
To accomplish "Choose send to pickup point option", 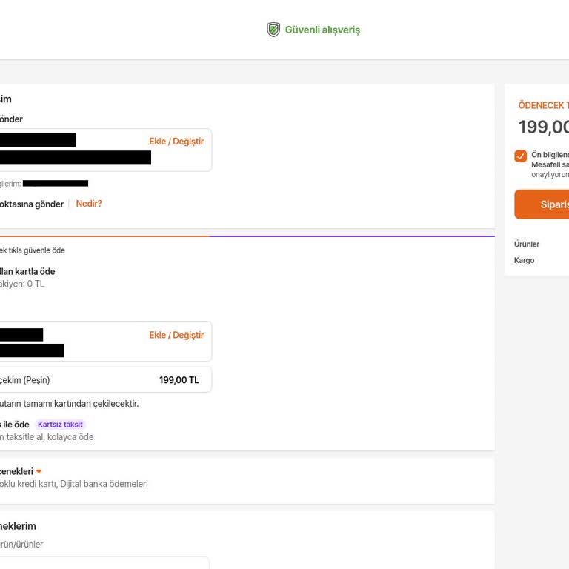I will point(33,204).
